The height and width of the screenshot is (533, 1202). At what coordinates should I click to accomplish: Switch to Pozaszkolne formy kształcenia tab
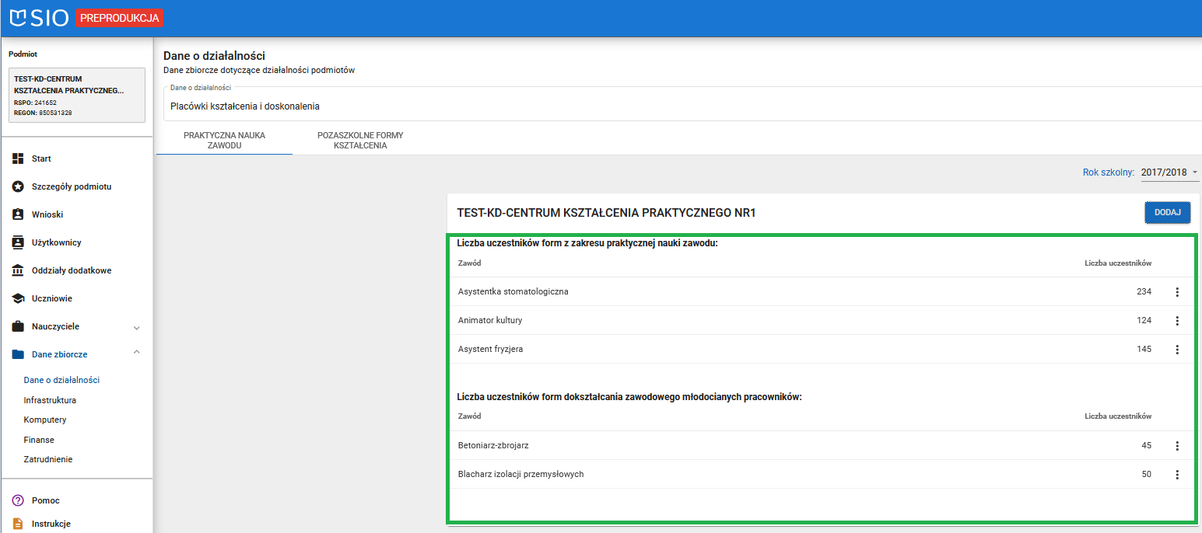[x=360, y=140]
